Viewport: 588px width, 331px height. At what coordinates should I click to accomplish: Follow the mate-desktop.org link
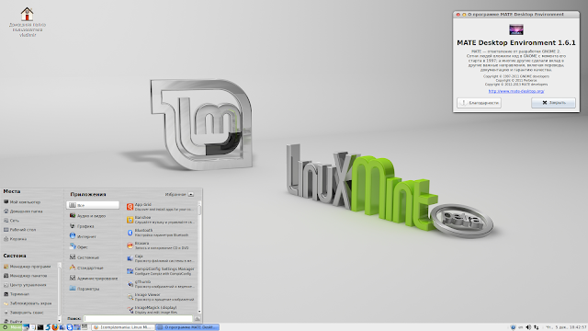[x=516, y=91]
